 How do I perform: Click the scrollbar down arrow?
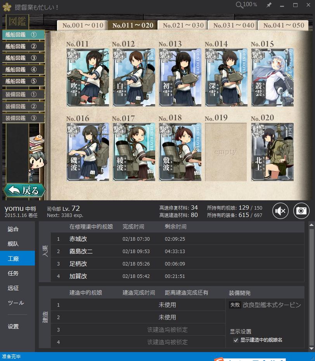click(312, 348)
